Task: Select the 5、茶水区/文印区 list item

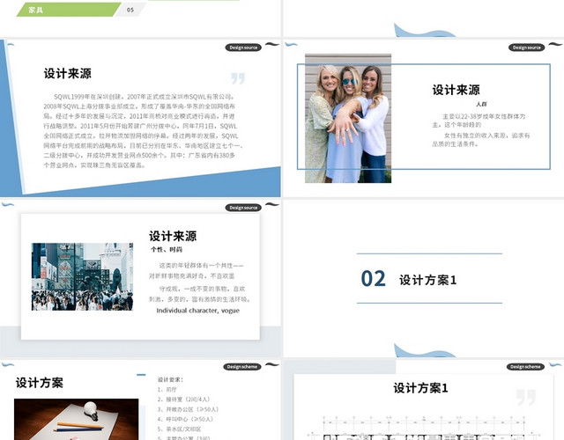Action: [x=179, y=429]
